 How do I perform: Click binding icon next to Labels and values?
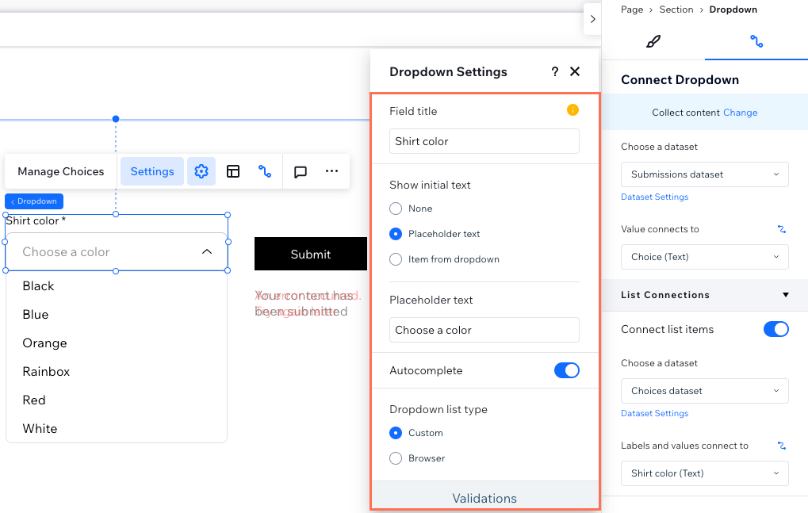coord(781,446)
